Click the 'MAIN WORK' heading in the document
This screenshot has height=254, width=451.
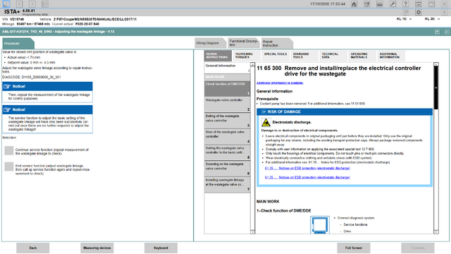pyautogui.click(x=268, y=202)
